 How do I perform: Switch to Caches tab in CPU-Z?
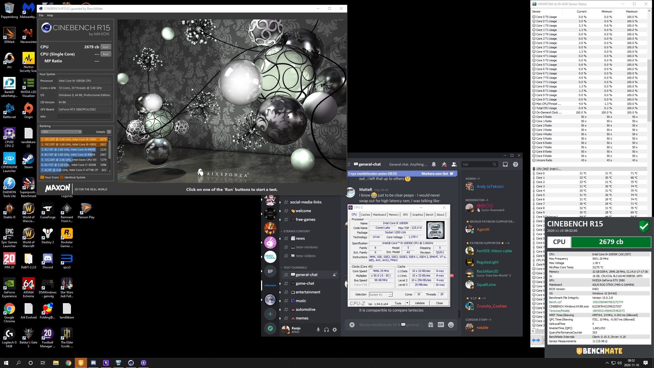click(x=365, y=215)
